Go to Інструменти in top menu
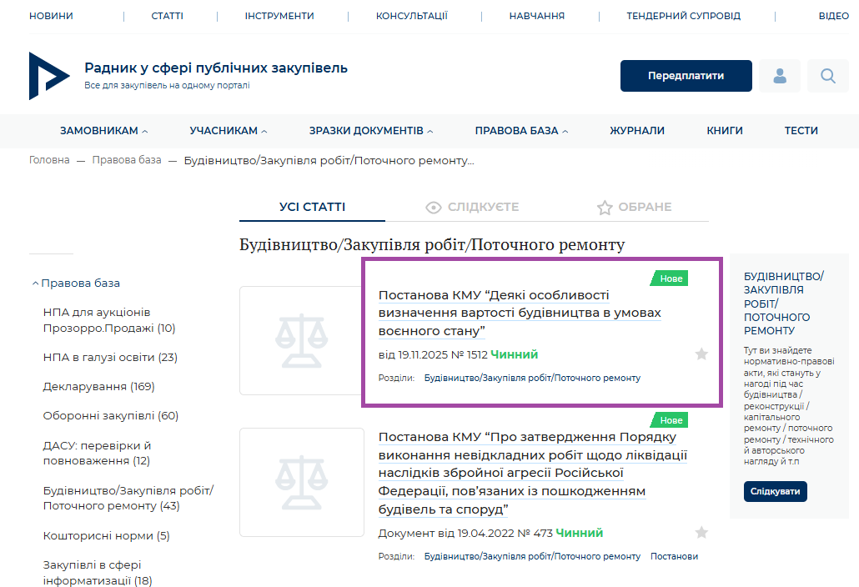Screen dimensions: 859x587 point(279,16)
